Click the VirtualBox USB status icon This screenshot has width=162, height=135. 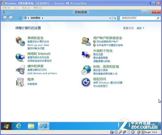120,132
